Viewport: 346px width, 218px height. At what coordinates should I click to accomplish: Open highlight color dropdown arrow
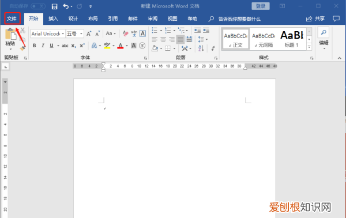pos(114,46)
